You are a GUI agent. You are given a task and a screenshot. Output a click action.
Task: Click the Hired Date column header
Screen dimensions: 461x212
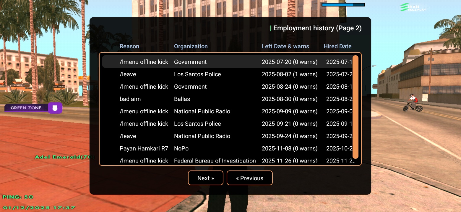point(337,46)
